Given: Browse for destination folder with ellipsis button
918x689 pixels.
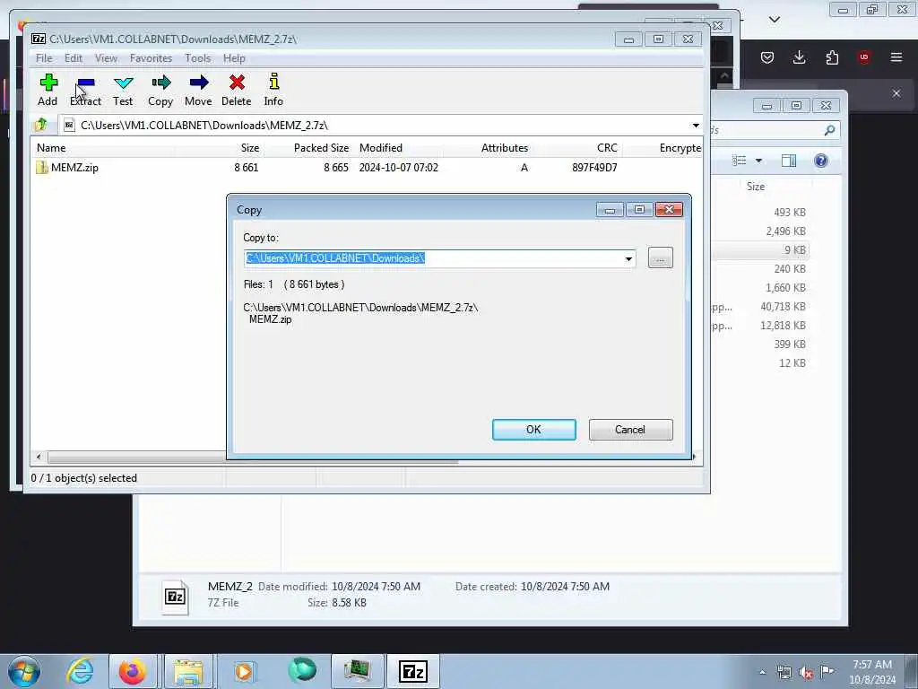Looking at the screenshot, I should click(661, 258).
